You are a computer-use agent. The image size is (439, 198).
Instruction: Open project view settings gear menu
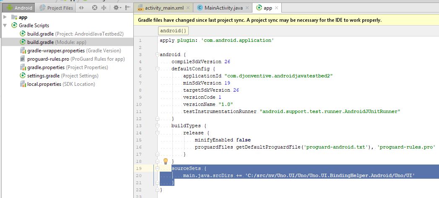(117, 8)
